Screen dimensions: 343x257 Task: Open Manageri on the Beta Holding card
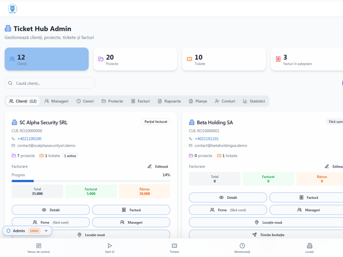[x=306, y=210]
